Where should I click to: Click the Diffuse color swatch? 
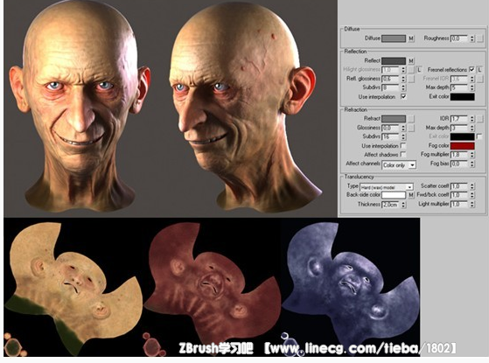[394, 38]
